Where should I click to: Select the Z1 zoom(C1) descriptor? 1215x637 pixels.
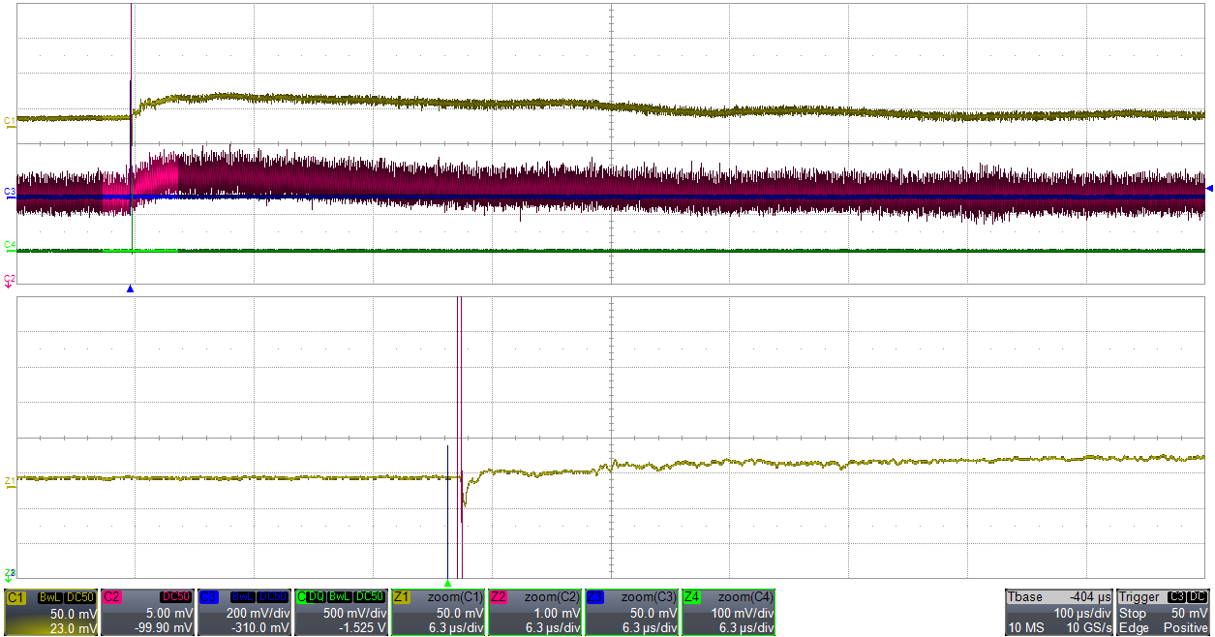pyautogui.click(x=438, y=613)
